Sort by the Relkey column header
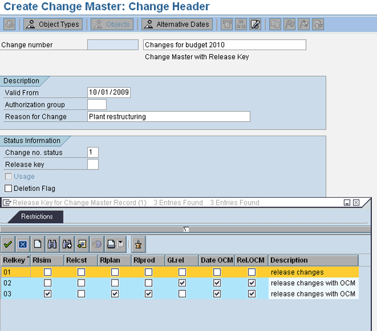 15,260
